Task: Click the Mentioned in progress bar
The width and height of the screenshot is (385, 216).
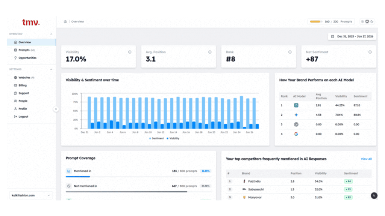Action: point(138,177)
